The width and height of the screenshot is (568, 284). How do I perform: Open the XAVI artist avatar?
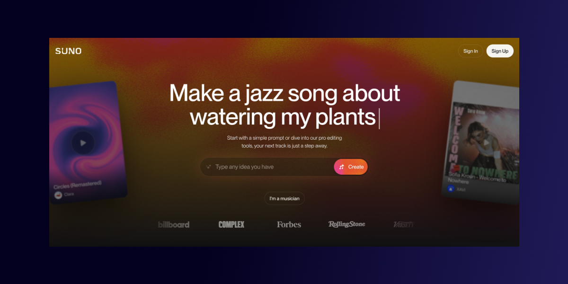(x=451, y=188)
